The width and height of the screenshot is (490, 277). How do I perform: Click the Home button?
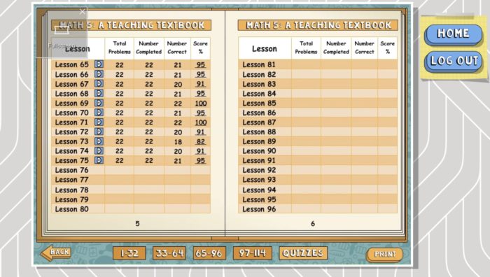453,34
